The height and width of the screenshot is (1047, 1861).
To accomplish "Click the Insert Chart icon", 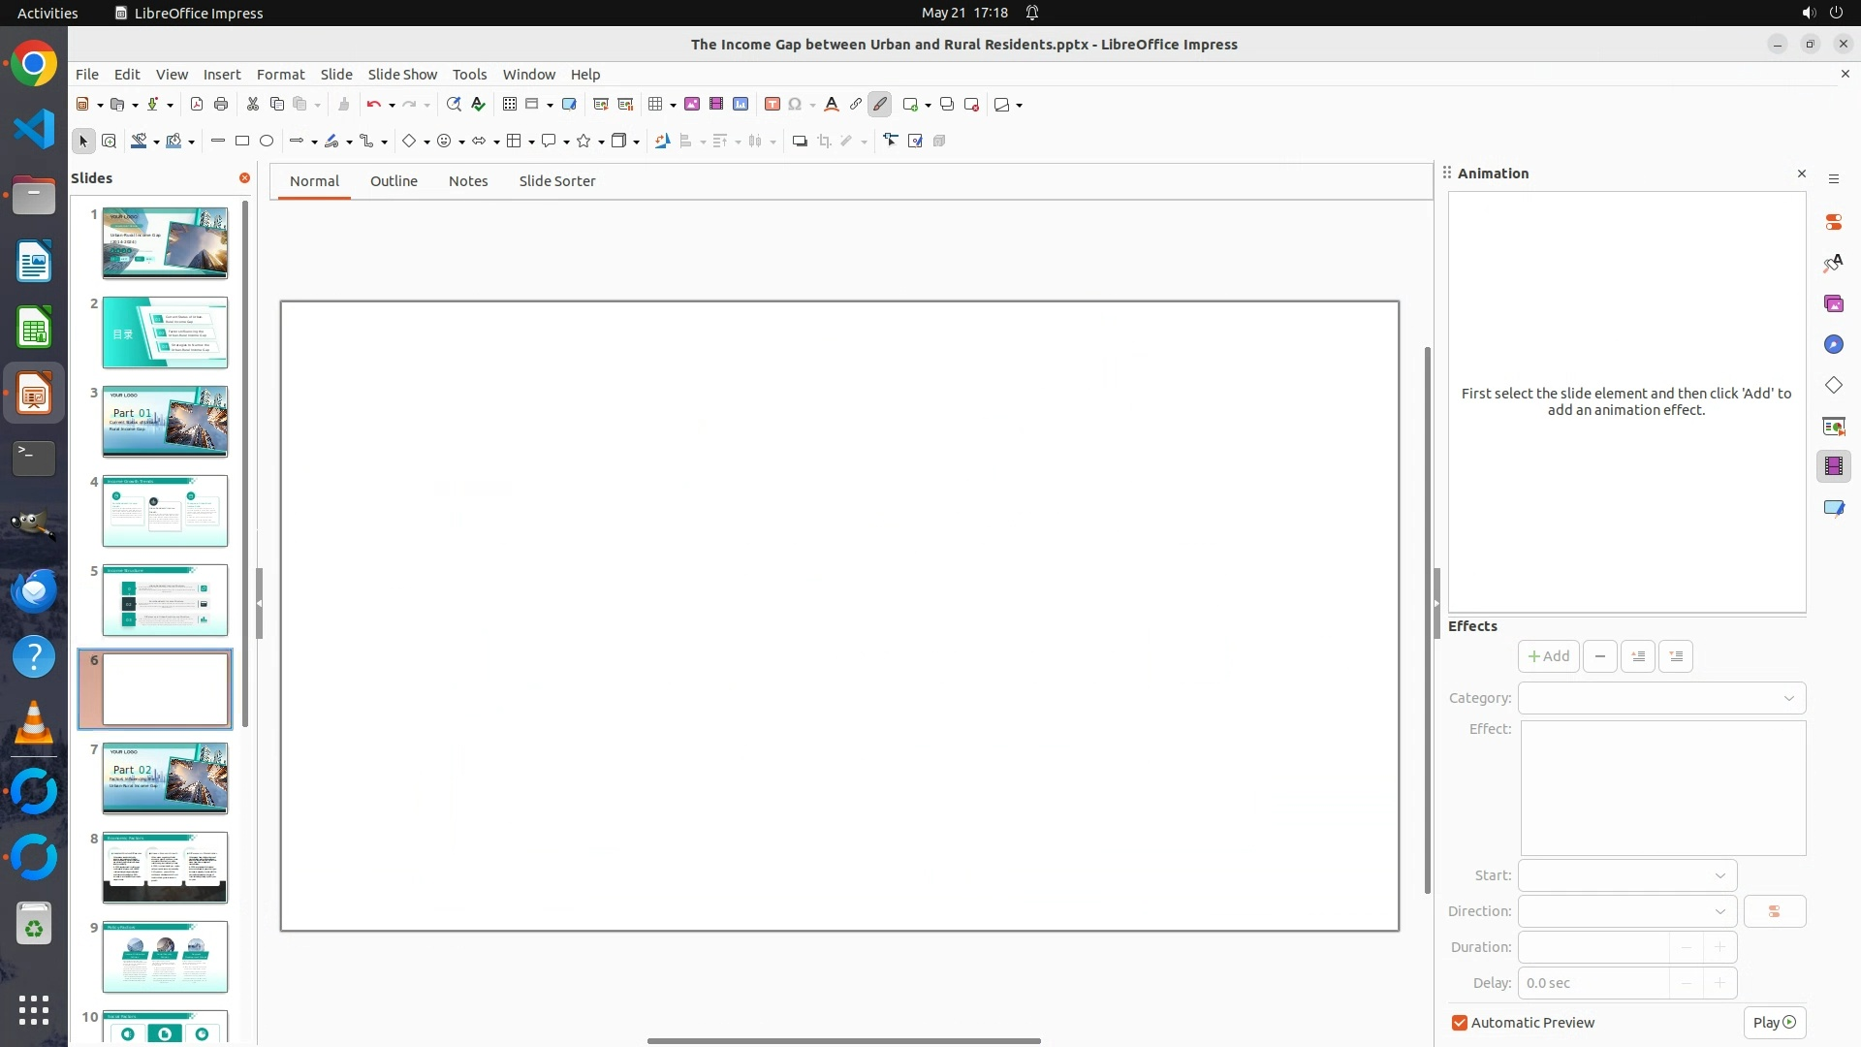I will pyautogui.click(x=741, y=105).
